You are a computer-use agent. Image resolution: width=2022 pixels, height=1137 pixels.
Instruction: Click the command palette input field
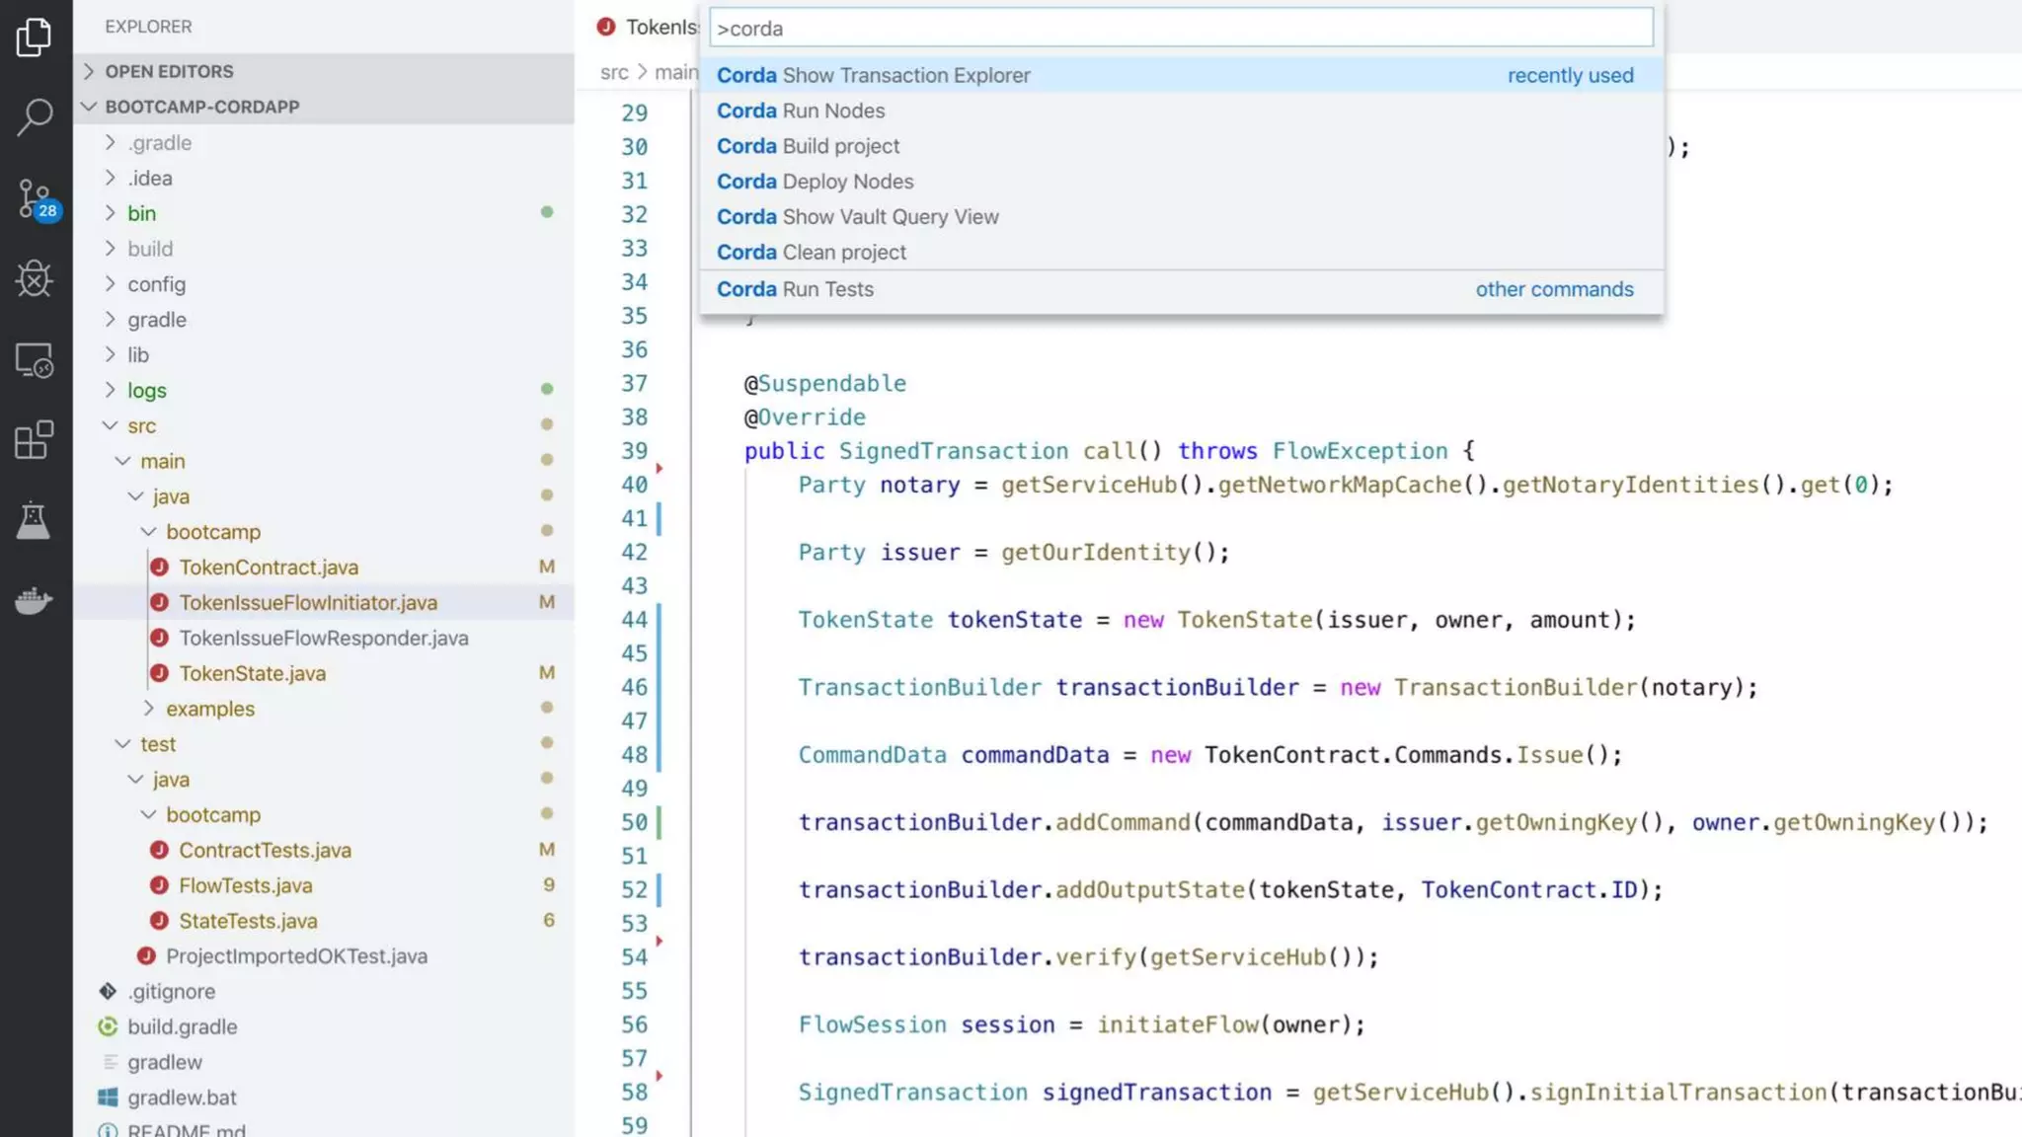point(1180,29)
